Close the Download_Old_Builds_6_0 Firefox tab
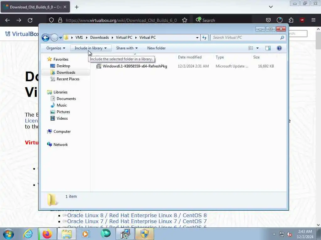 (x=65, y=7)
